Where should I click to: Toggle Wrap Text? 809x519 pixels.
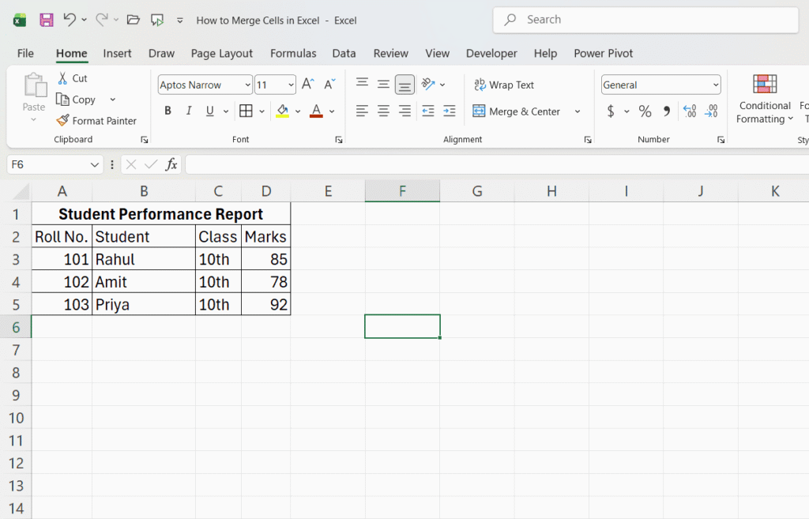tap(504, 85)
